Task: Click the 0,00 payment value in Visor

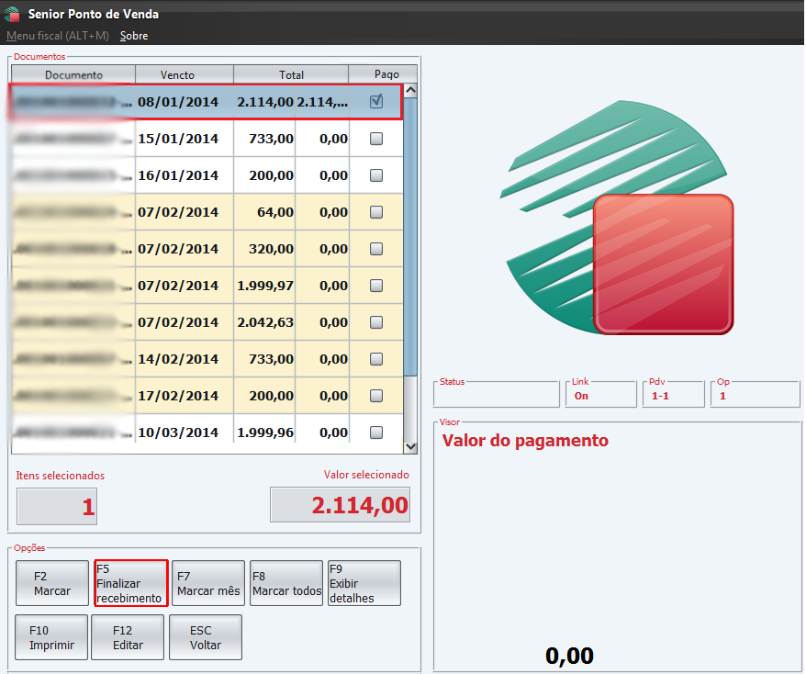Action: point(569,656)
